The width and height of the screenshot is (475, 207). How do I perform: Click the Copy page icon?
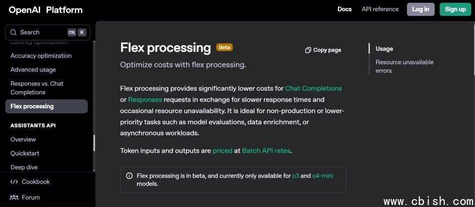[x=308, y=50]
